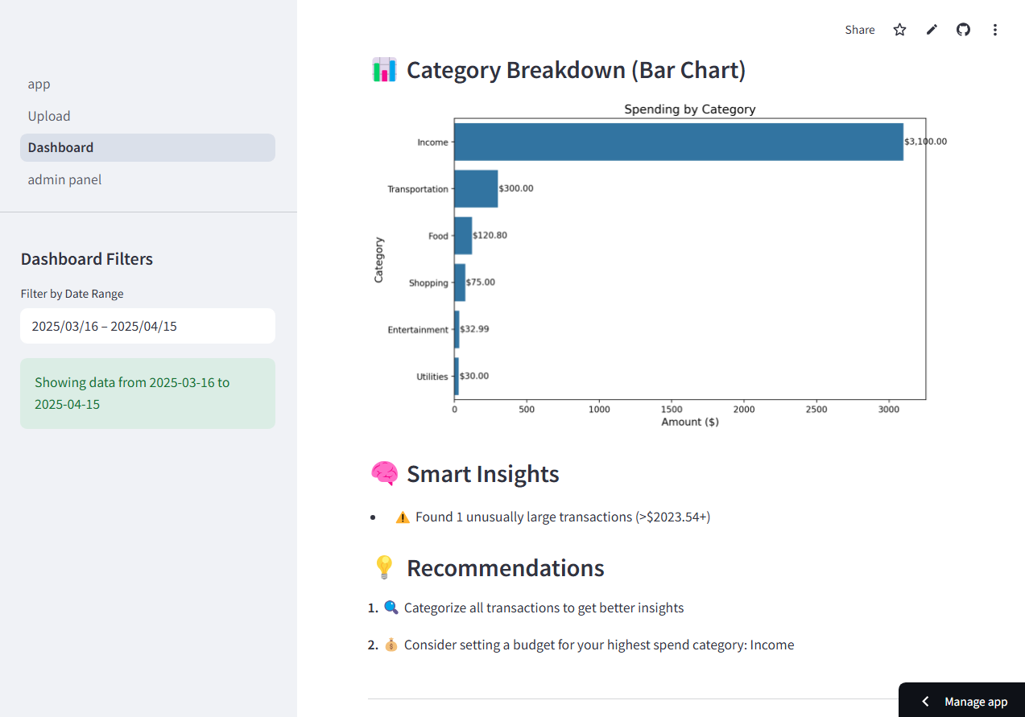Open the admin panel page
This screenshot has height=717, width=1025.
(x=64, y=179)
